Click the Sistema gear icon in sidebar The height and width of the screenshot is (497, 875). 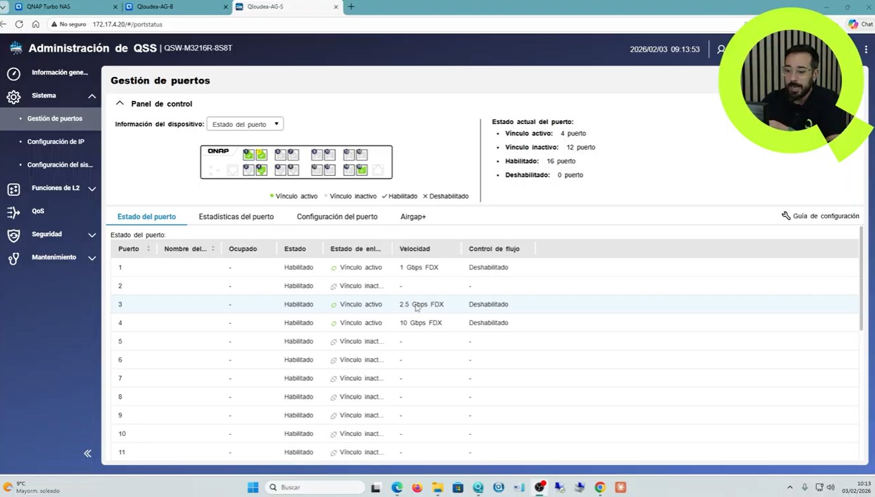[13, 97]
